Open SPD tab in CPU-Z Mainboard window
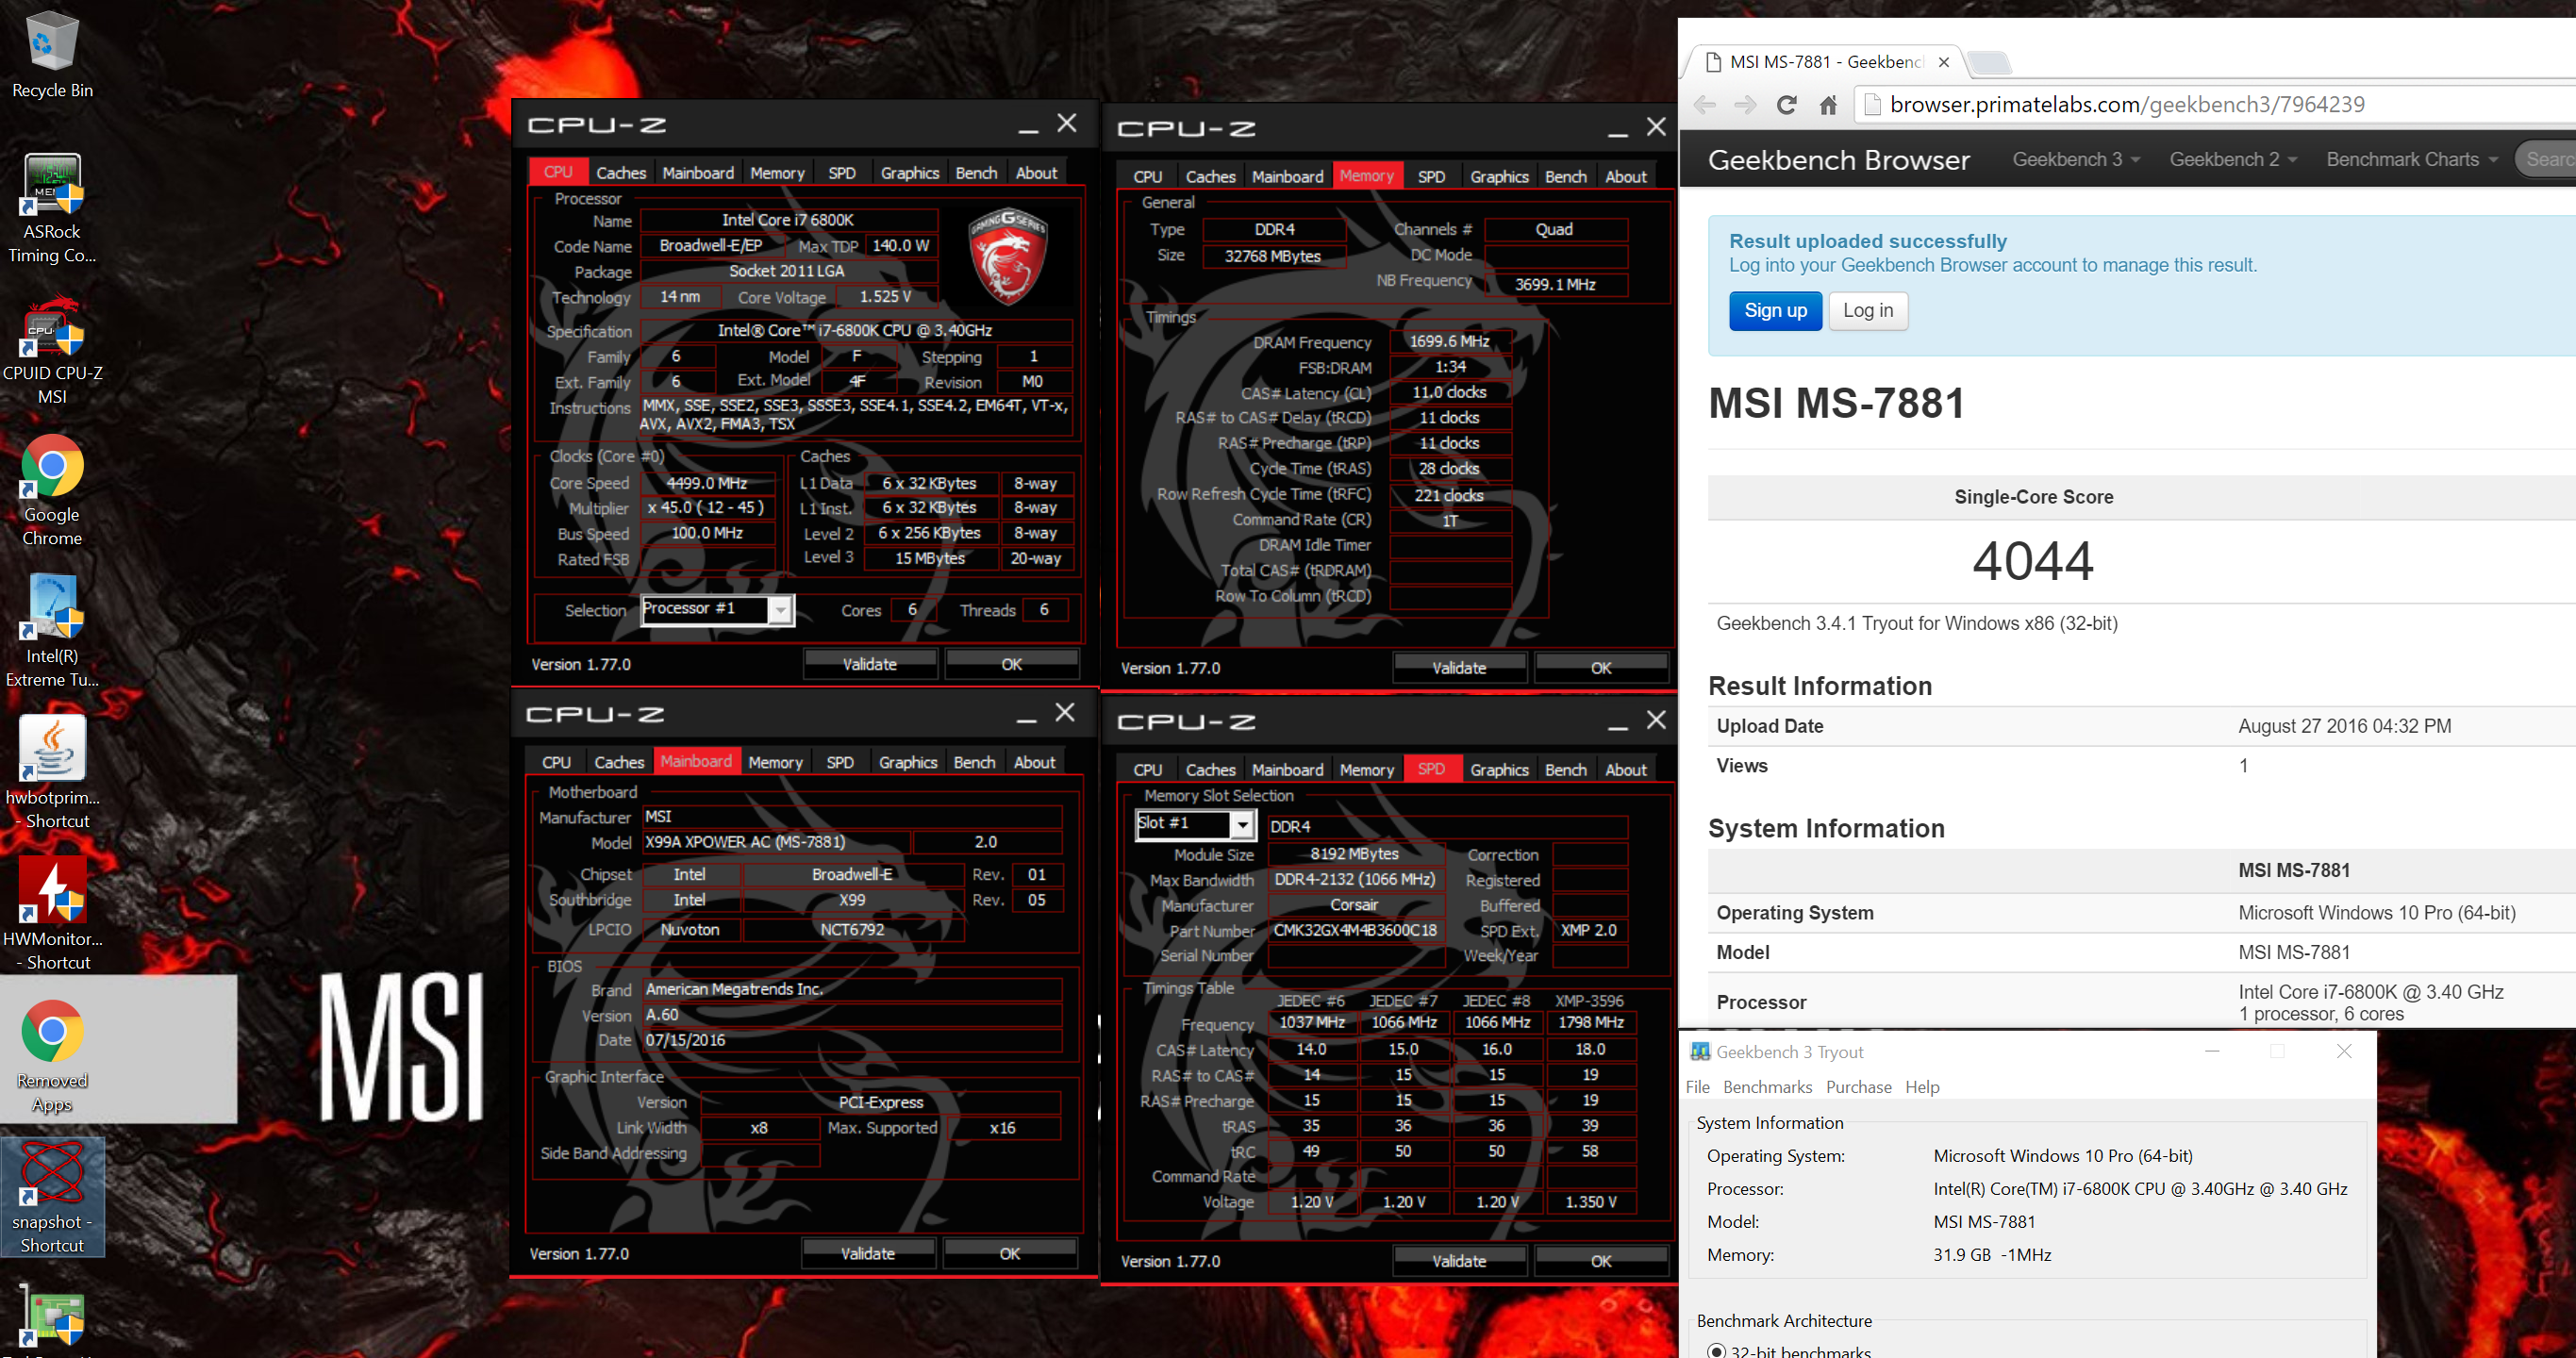Screen dimensions: 2576x1358 point(840,762)
